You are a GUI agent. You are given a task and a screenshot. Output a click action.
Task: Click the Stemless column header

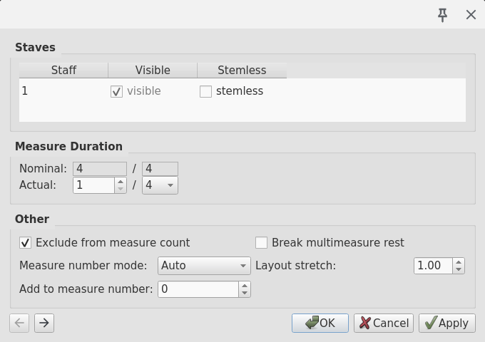click(242, 70)
